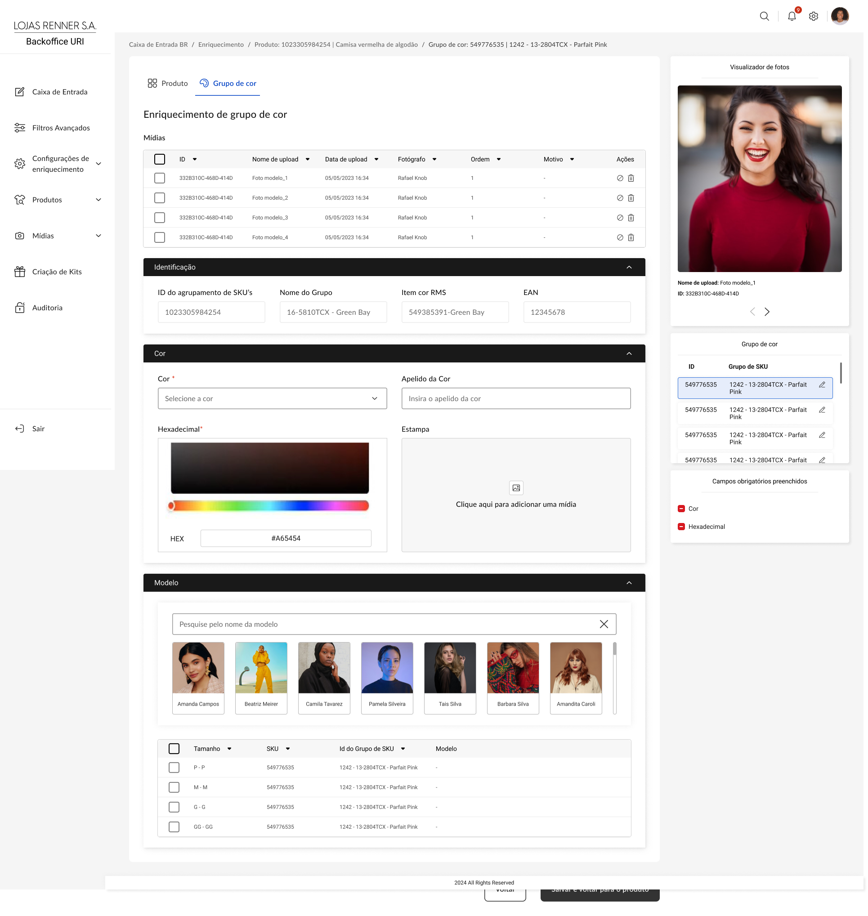Clear the model search field
Screen dimensions: 868x916
pos(604,624)
